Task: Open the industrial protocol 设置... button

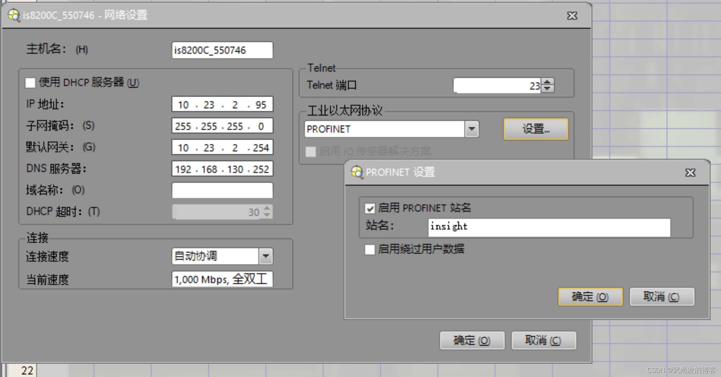Action: pos(535,129)
